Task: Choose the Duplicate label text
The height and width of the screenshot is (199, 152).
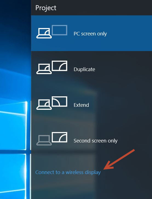Action: tap(84, 69)
